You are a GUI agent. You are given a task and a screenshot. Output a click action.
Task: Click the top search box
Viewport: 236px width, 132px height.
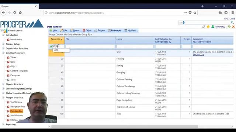click(x=204, y=23)
